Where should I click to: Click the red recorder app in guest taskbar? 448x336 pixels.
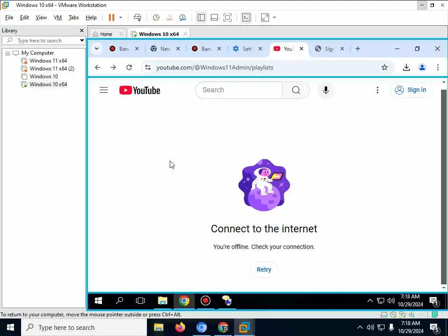pyautogui.click(x=206, y=301)
